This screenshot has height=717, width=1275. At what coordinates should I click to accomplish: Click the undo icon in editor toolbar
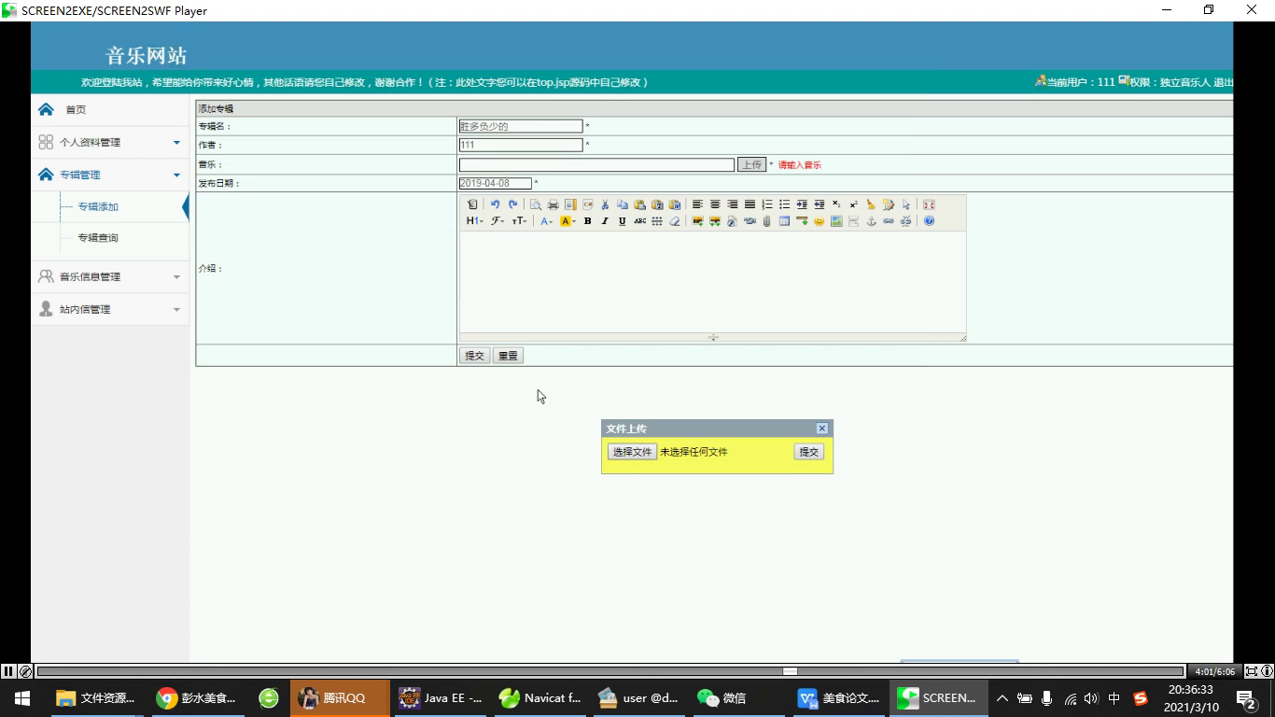pyautogui.click(x=495, y=204)
